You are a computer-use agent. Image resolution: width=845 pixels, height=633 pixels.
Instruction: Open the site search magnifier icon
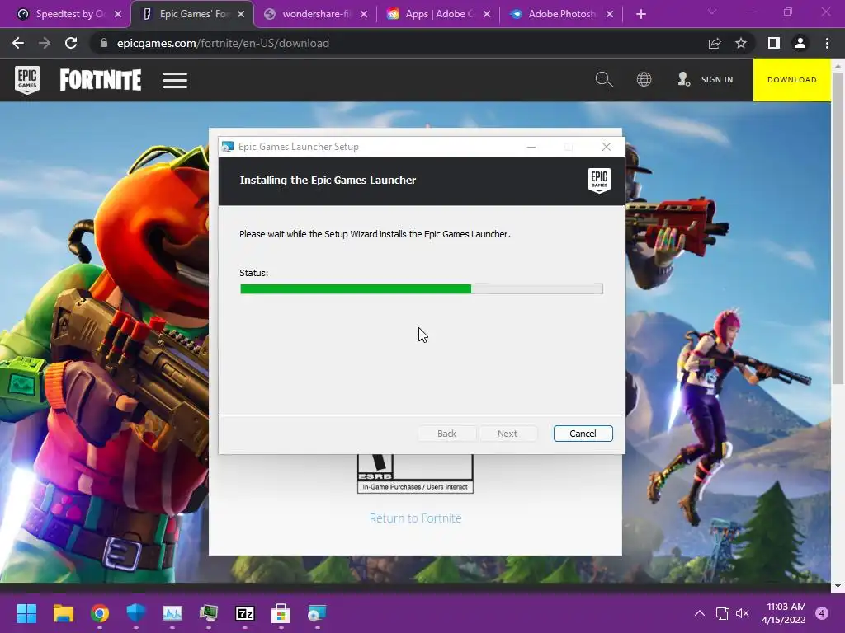click(604, 79)
